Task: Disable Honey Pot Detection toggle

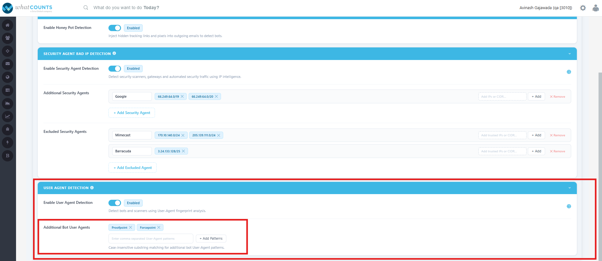Action: (x=115, y=28)
